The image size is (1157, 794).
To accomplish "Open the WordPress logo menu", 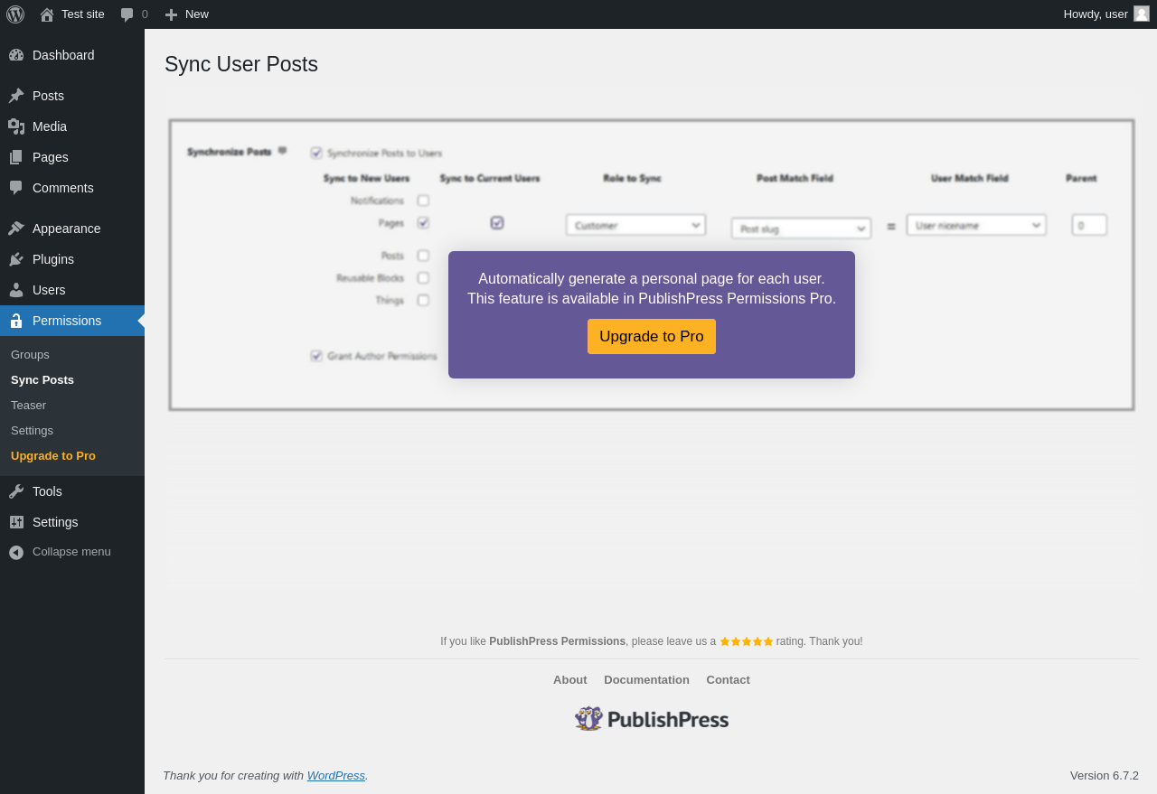I will click(15, 14).
